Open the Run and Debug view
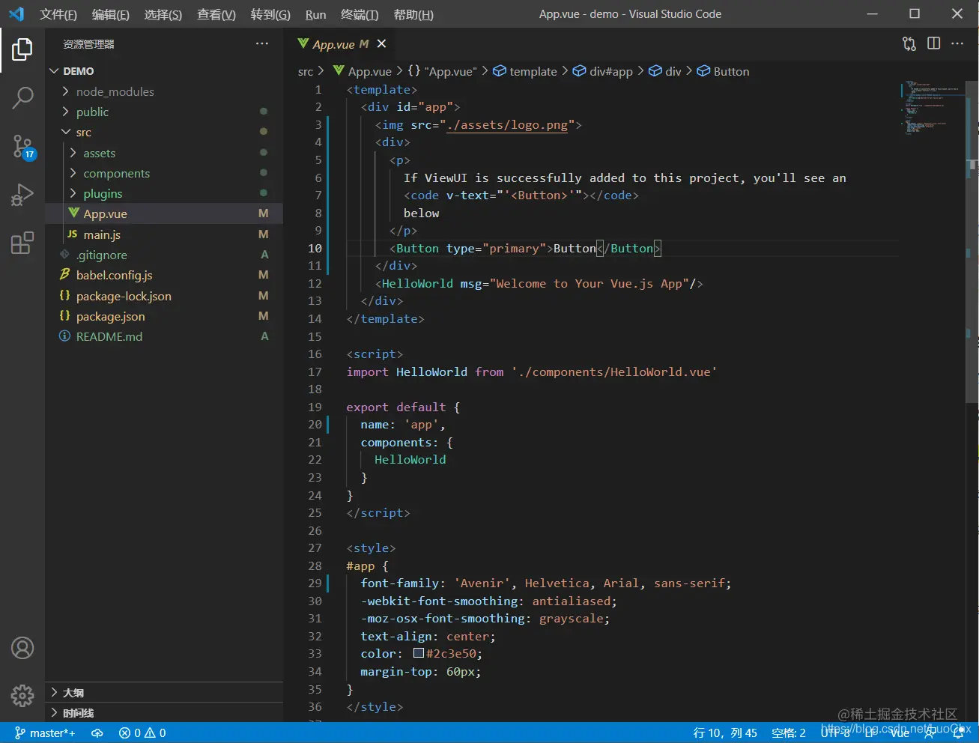979x743 pixels. coord(22,195)
